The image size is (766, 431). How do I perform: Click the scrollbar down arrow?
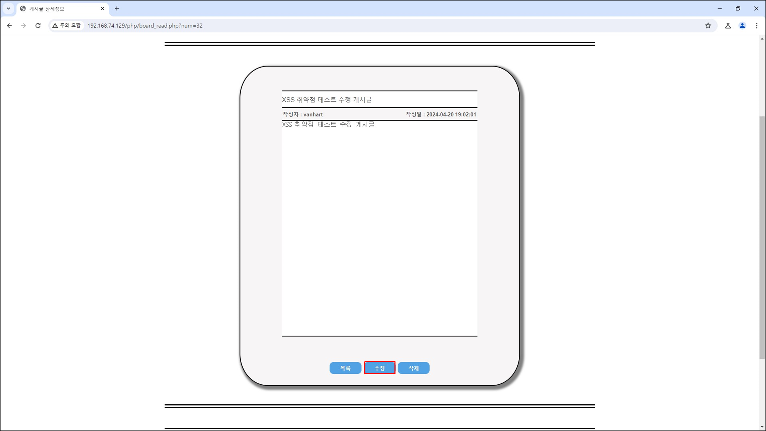tap(762, 427)
